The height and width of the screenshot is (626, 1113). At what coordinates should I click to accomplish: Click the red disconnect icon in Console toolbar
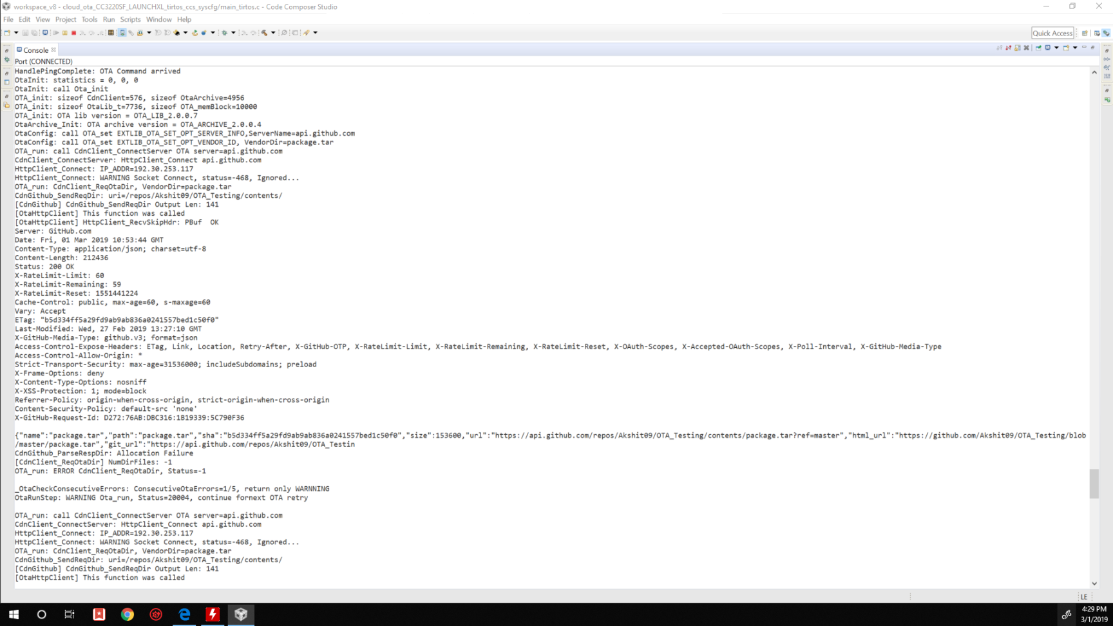(x=1009, y=48)
